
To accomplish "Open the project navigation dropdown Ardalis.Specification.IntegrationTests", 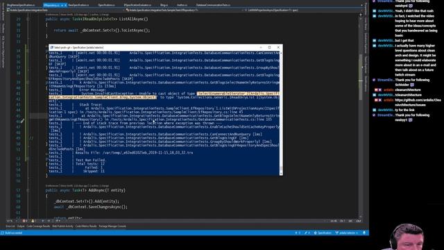I will point(65,10).
